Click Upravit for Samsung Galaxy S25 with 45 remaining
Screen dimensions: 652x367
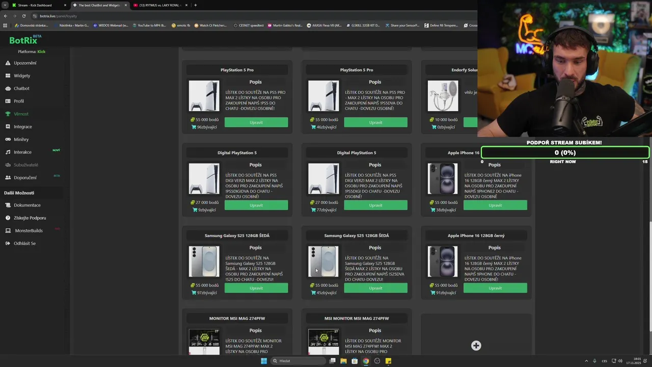pyautogui.click(x=375, y=288)
